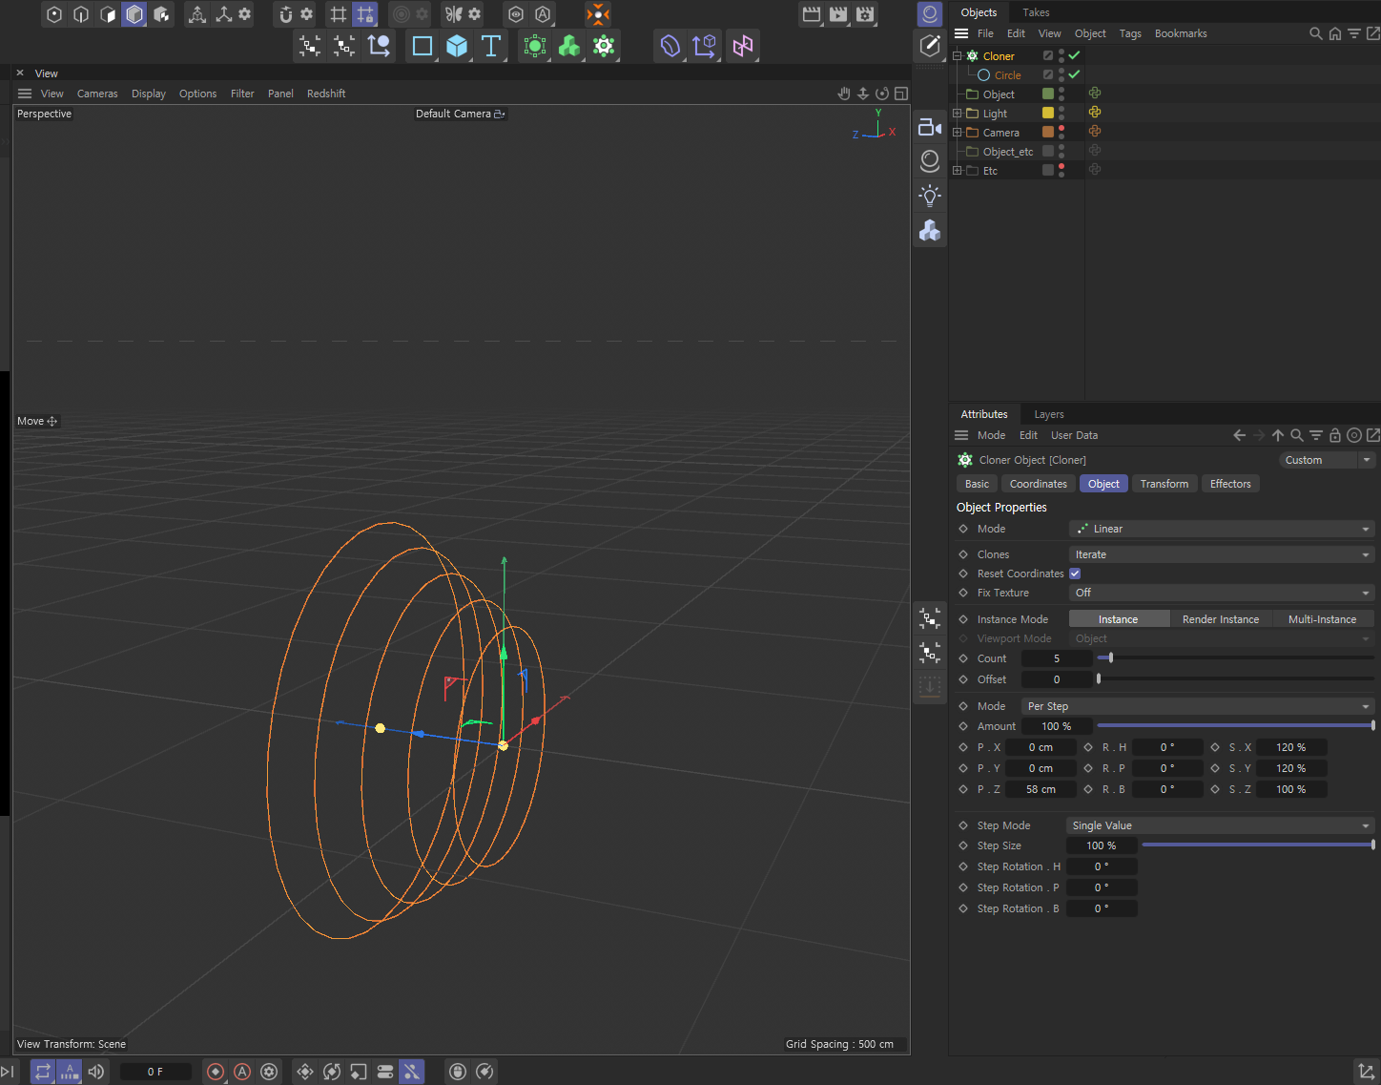This screenshot has height=1085, width=1381.
Task: Toggle the Etc folder red visibility dot
Action: click(1062, 166)
